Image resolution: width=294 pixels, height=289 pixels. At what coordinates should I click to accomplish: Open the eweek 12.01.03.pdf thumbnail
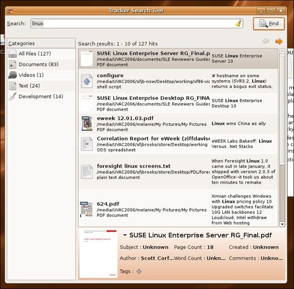tap(87, 123)
